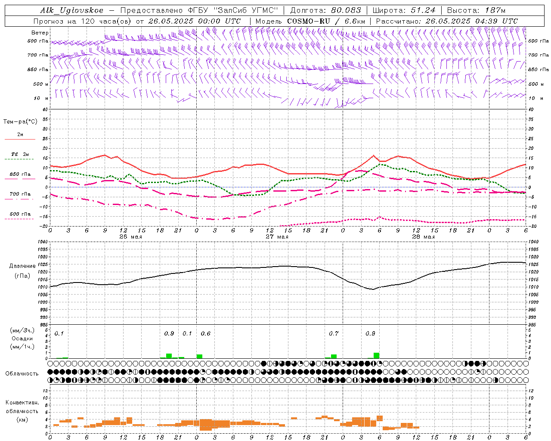Select the (мм/3ч.) precipitation unit label
Screen dimensions: 551x441
pos(22,330)
